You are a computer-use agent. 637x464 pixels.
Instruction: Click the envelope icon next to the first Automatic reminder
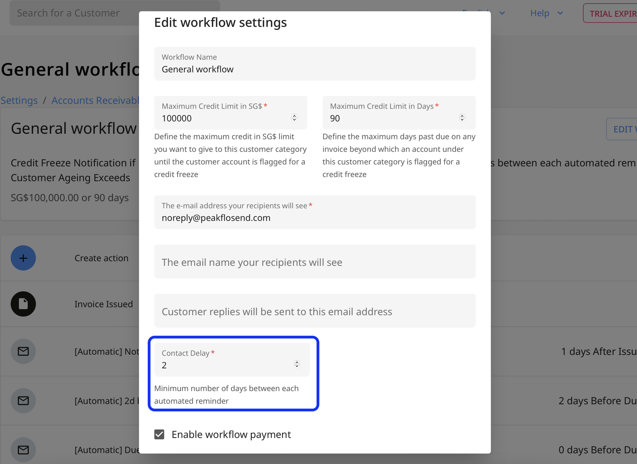tap(23, 351)
